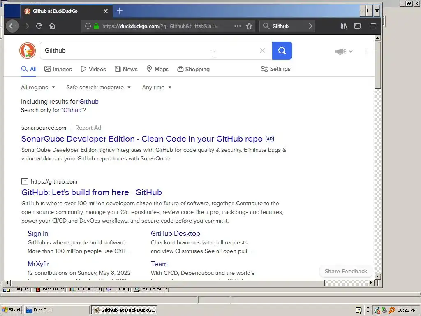Viewport: 421px width, 316px height.
Task: Switch to the Videos tab
Action: coord(93,69)
